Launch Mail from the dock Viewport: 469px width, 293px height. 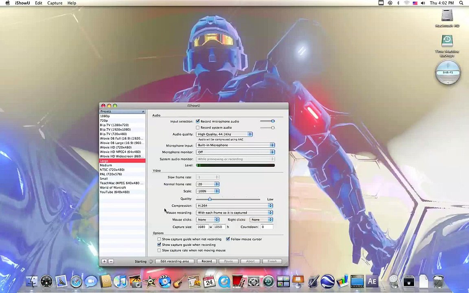[x=61, y=281]
